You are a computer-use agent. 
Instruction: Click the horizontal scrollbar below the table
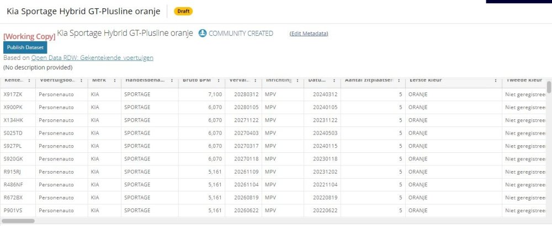pyautogui.click(x=19, y=221)
